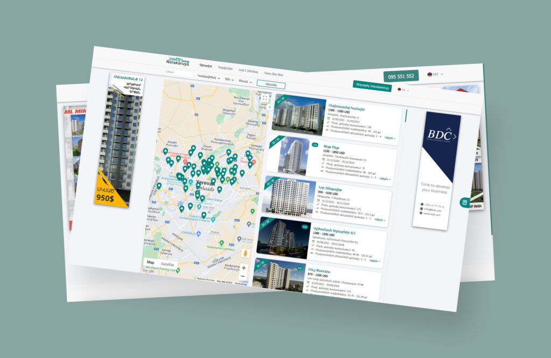Click the green title of 1300 - 1500 USD listing

click(x=347, y=107)
